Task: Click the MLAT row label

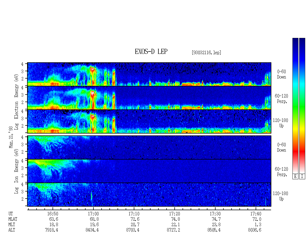Action: point(13,219)
